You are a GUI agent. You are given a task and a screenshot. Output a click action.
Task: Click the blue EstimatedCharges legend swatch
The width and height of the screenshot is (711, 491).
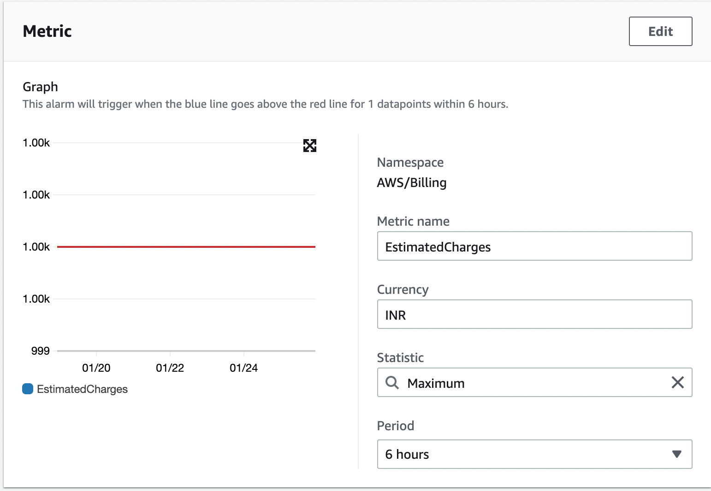click(28, 389)
